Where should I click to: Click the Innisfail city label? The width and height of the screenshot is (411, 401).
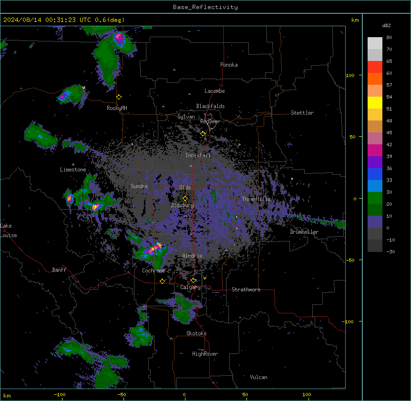198,155
